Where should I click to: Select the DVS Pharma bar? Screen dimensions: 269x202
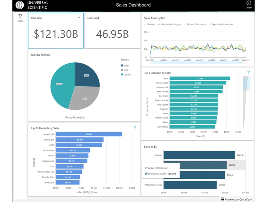(x=192, y=127)
